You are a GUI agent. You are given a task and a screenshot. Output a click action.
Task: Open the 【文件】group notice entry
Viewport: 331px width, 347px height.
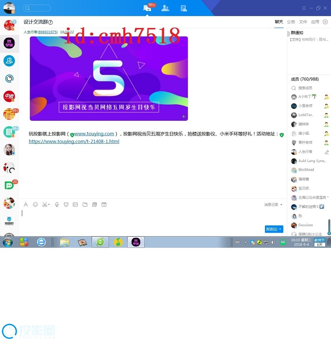click(309, 40)
